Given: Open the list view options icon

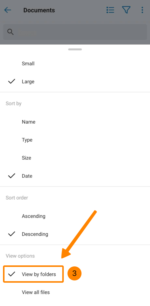Looking at the screenshot, I should click(110, 10).
